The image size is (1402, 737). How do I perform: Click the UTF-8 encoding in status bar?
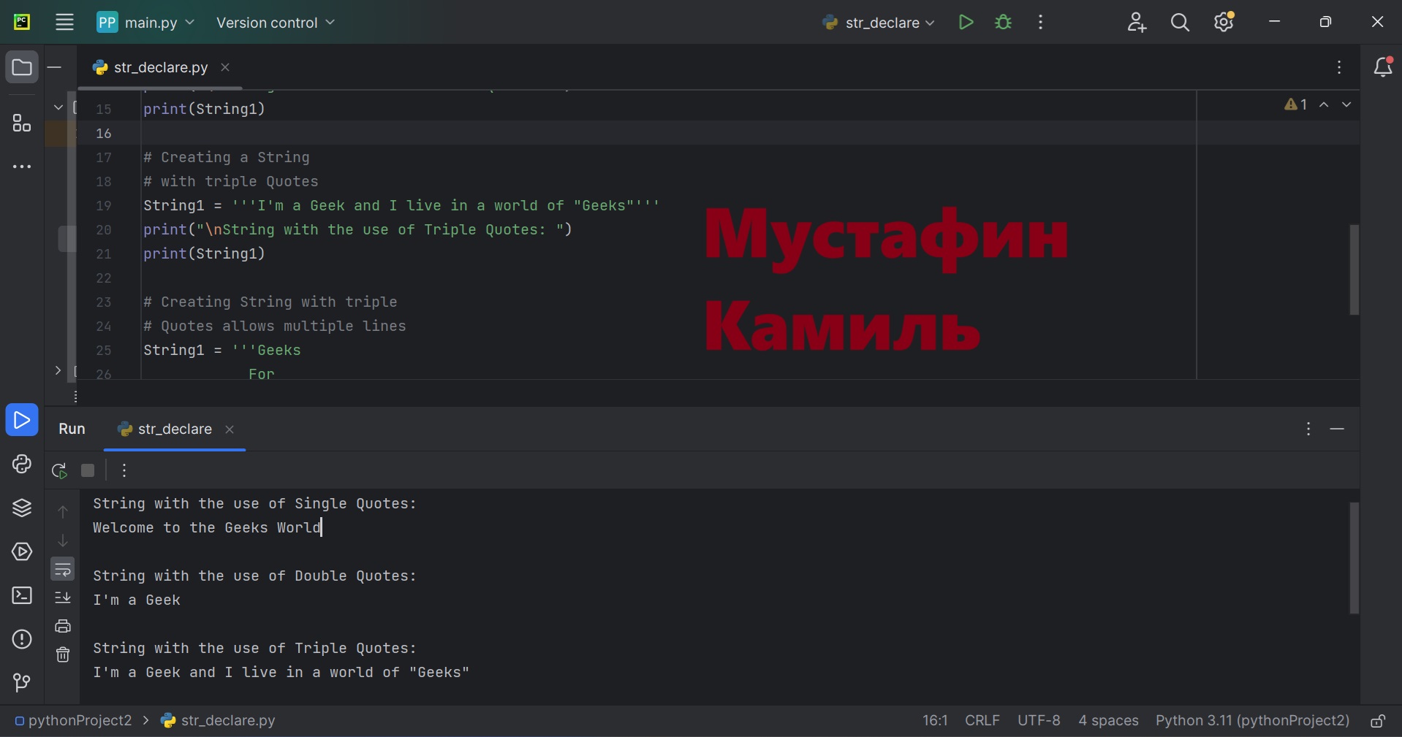(x=1039, y=721)
